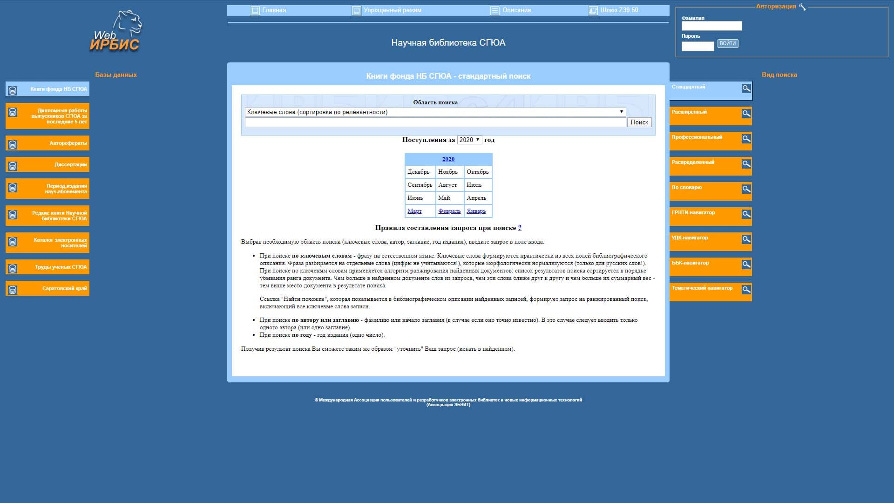This screenshot has width=894, height=503.
Task: Open Шлюз Z39.50 link
Action: [619, 10]
